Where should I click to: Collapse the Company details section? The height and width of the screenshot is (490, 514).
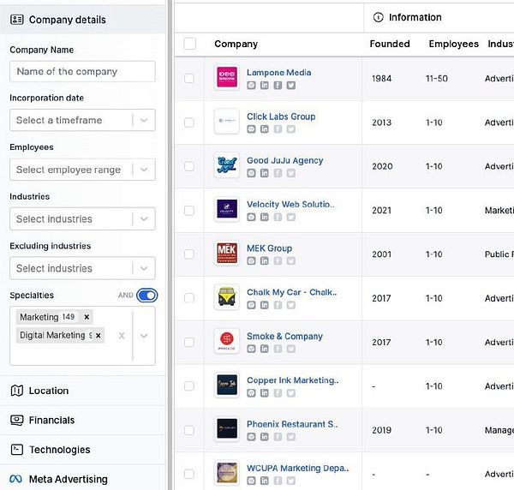(x=82, y=20)
